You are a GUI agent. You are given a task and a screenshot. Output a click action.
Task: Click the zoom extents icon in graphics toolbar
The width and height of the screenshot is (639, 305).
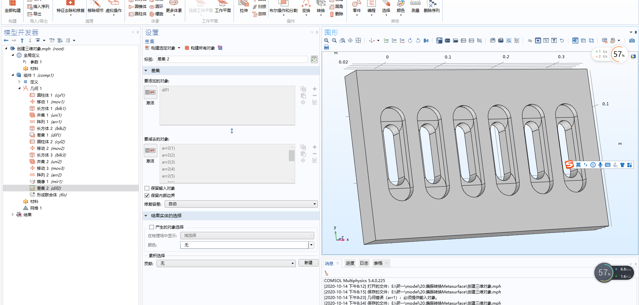pyautogui.click(x=358, y=41)
